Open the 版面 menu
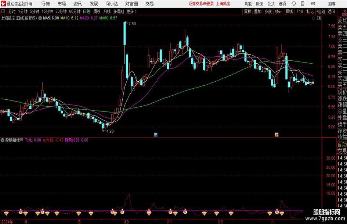The height and width of the screenshot is (224, 347). click(x=260, y=4)
